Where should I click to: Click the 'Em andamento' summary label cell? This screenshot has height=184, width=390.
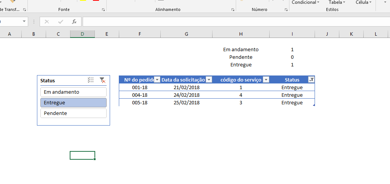point(241,49)
